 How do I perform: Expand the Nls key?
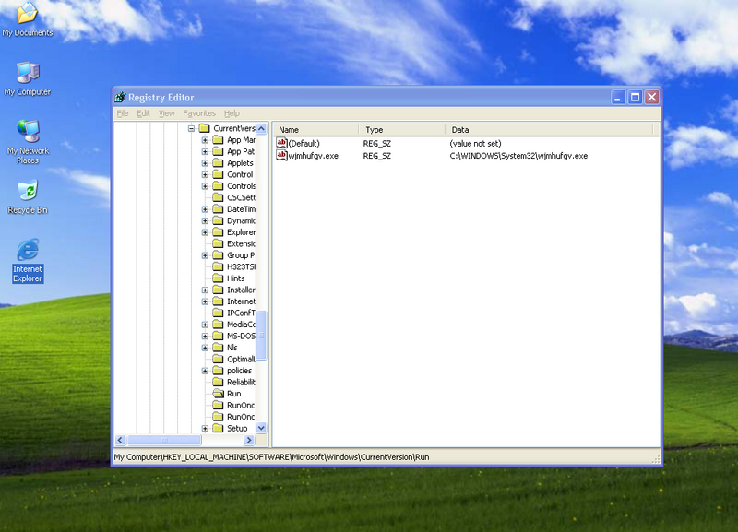pos(205,348)
